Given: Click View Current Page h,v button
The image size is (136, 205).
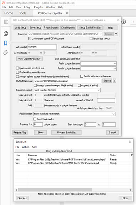Looking at the screenshot, I should click(29, 59).
